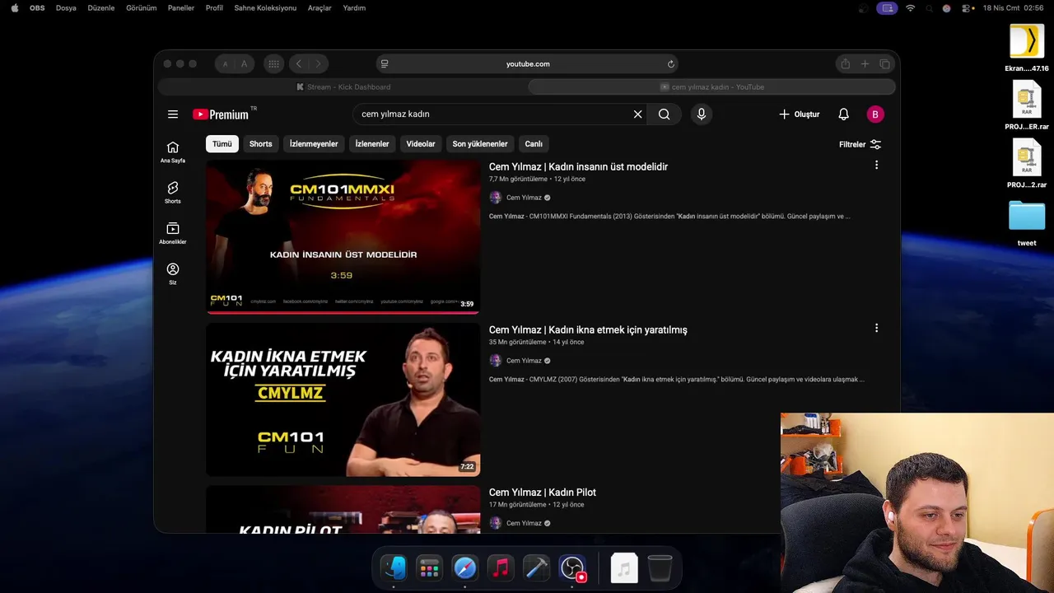Open Shorts in the left sidebar
Screen dimensions: 1054x593
173,192
